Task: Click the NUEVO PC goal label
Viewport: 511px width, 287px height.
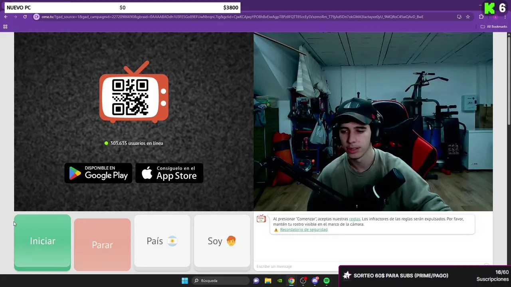Action: coord(19,8)
